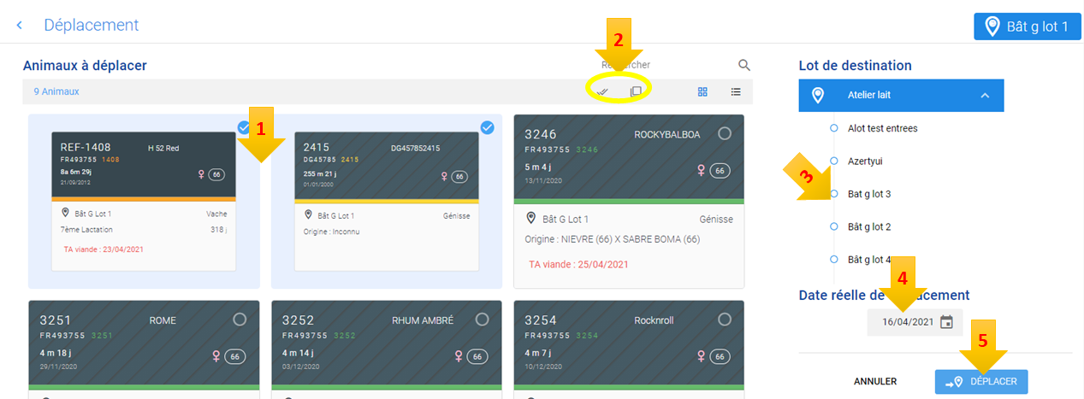Open the calendar date picker icon
Image resolution: width=1084 pixels, height=399 pixels.
pyautogui.click(x=946, y=322)
